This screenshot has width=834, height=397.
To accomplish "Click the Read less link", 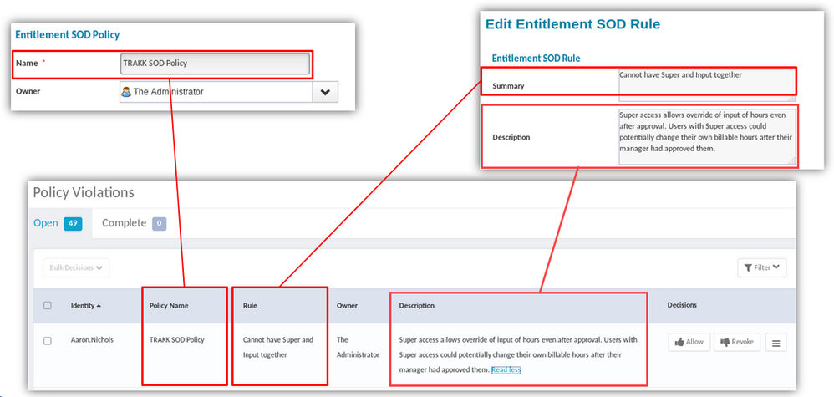I will pyautogui.click(x=506, y=369).
